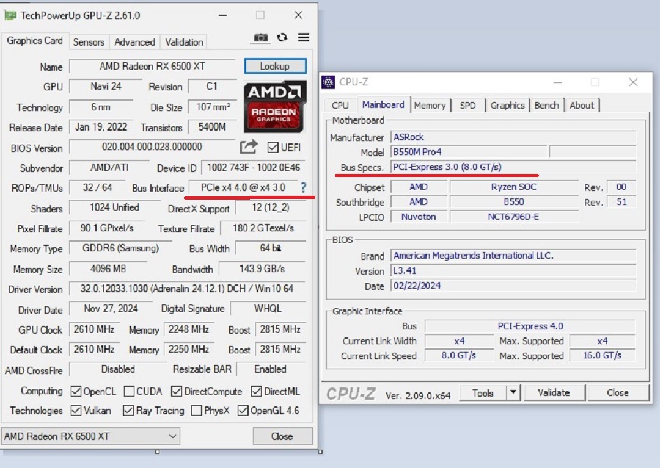660x468 pixels.
Task: Select the Mainboard tab in CPU-Z
Action: [x=383, y=104]
